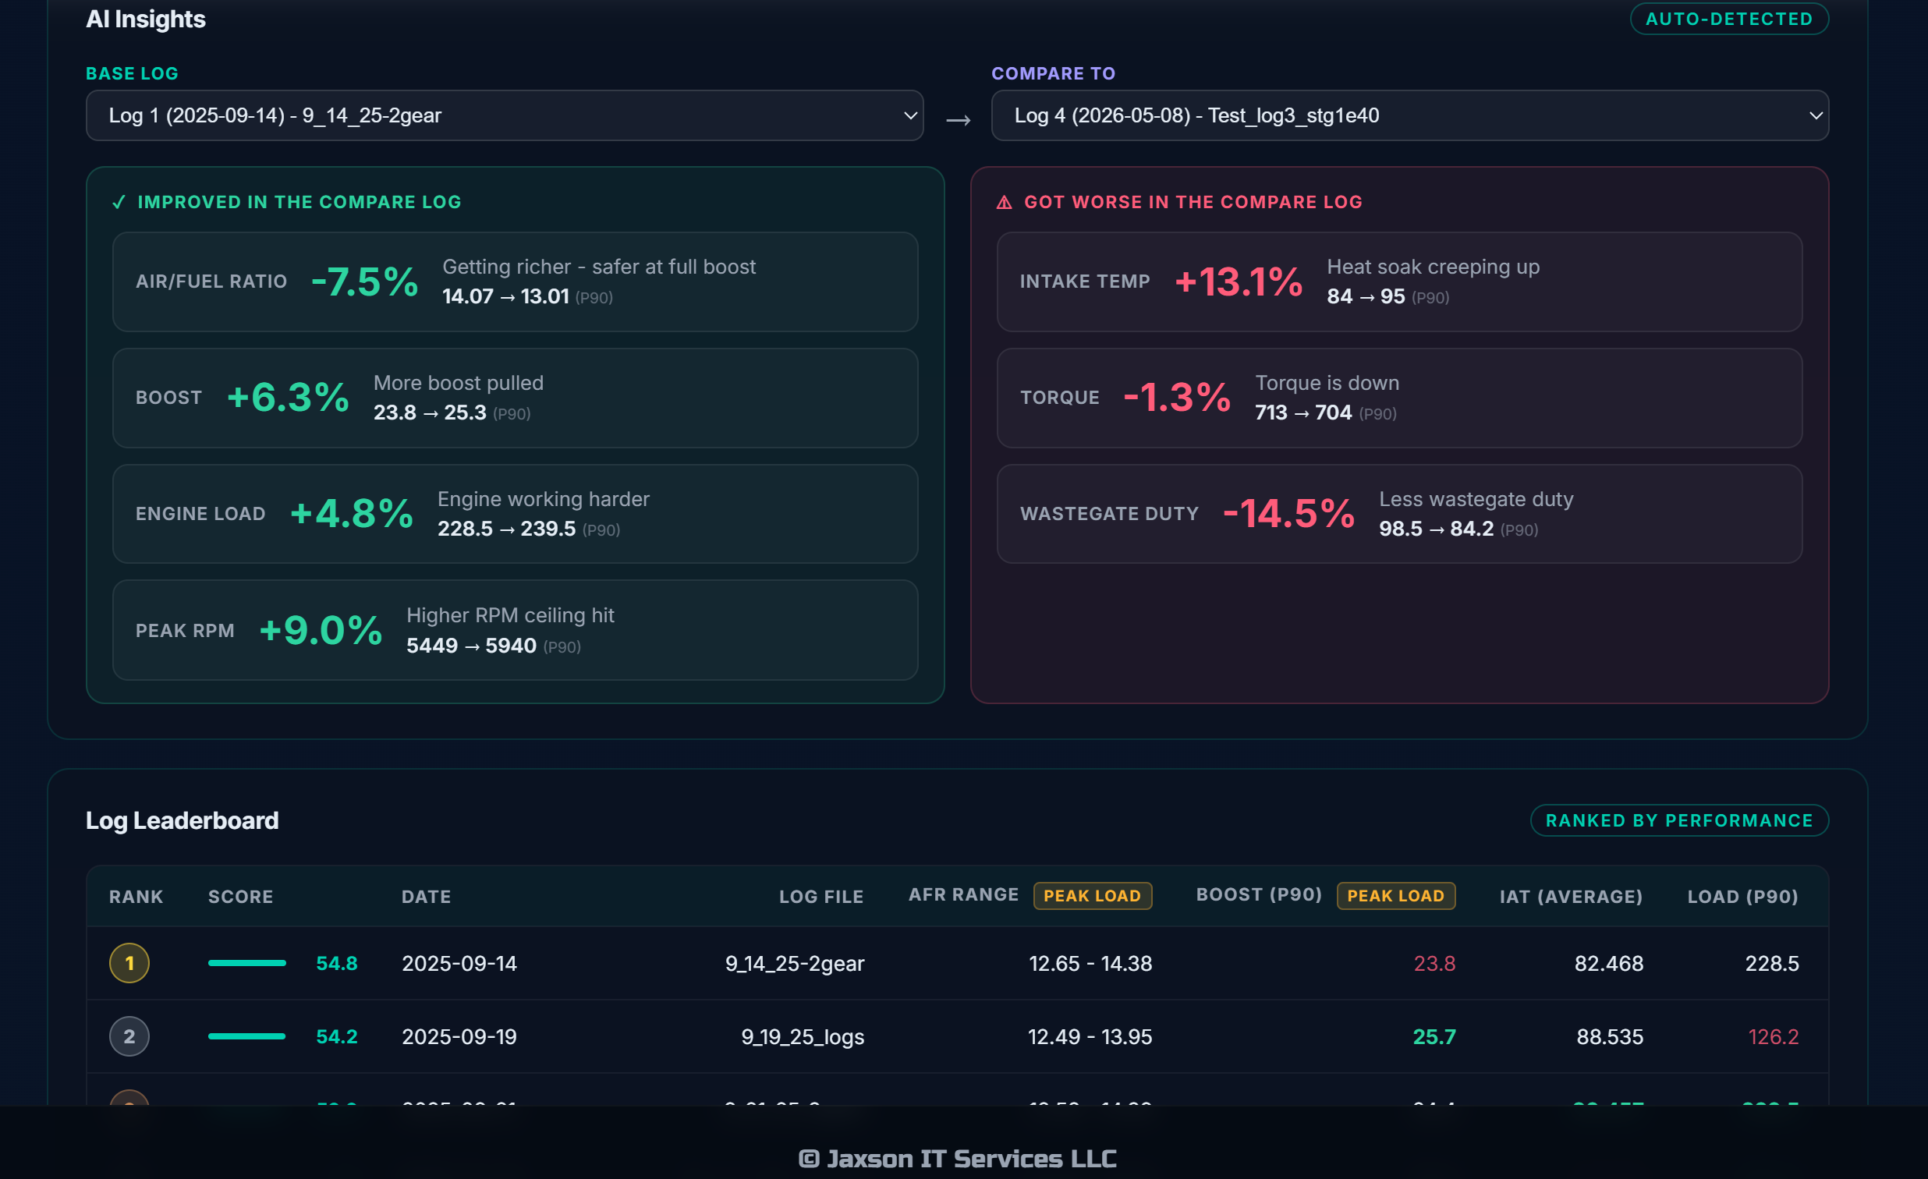1928x1179 pixels.
Task: Click AFR range 12.65 - 14.38
Action: pyautogui.click(x=1090, y=964)
